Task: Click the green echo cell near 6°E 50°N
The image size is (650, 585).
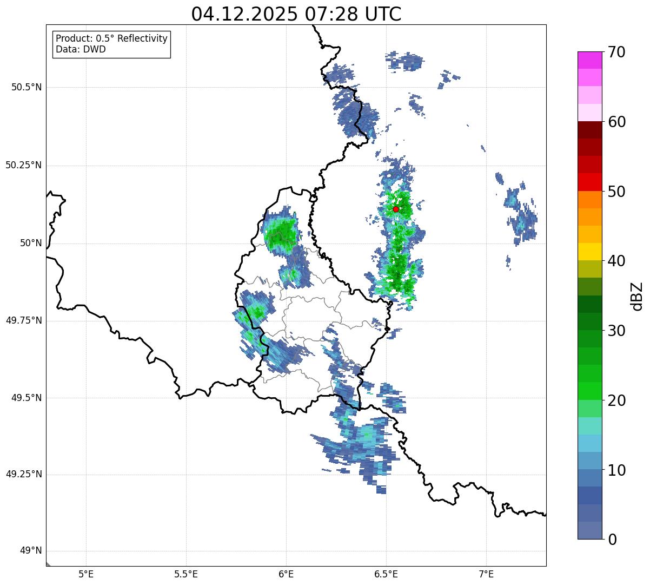Action: click(281, 234)
